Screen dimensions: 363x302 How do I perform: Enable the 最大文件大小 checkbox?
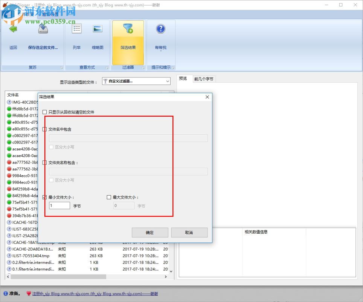(108, 197)
